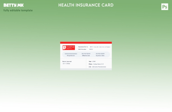
Task: Click the Effective Date field
Action: coord(86,54)
